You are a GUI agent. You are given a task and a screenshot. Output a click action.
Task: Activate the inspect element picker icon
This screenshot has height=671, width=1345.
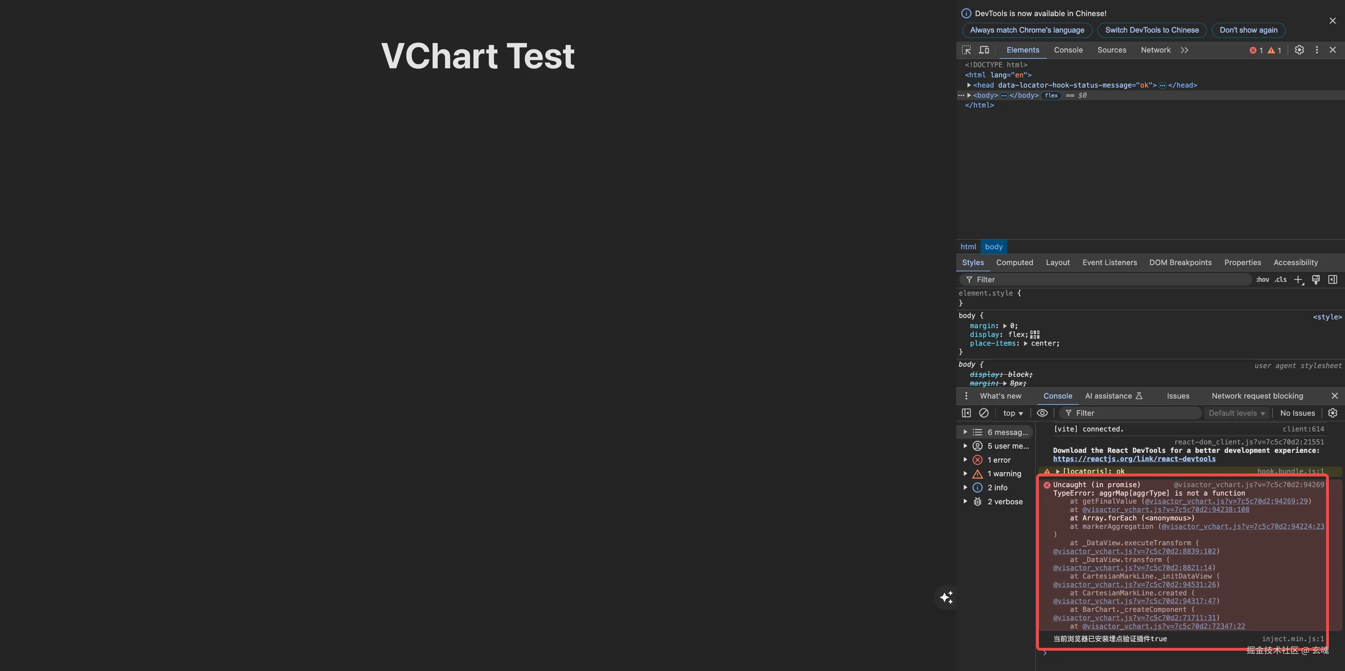click(966, 50)
